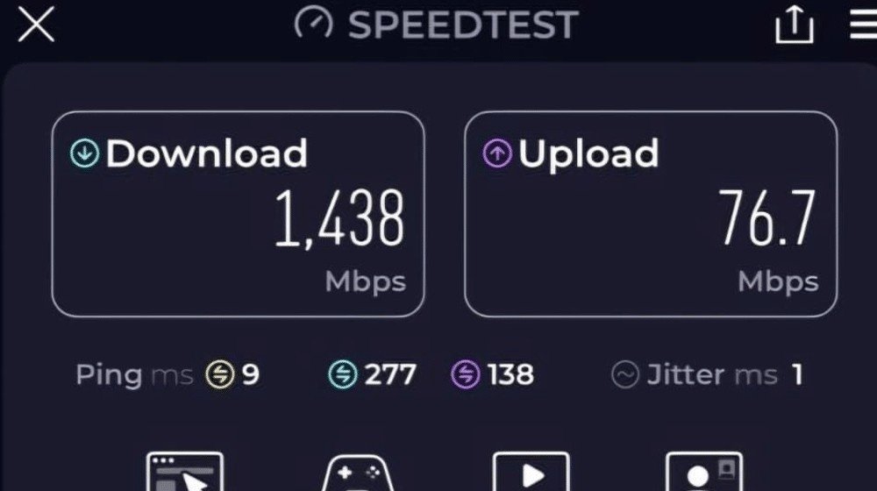Tap the Download arrow icon
Image resolution: width=877 pixels, height=491 pixels.
pyautogui.click(x=84, y=153)
